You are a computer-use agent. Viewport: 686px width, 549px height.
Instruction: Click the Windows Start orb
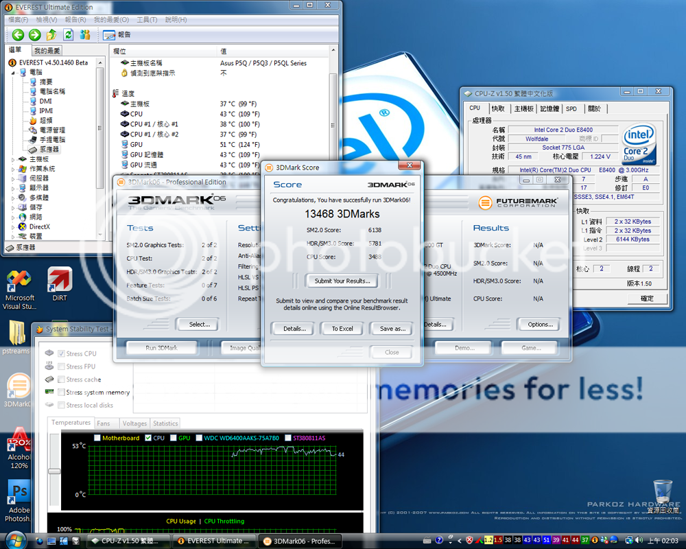[x=16, y=540]
